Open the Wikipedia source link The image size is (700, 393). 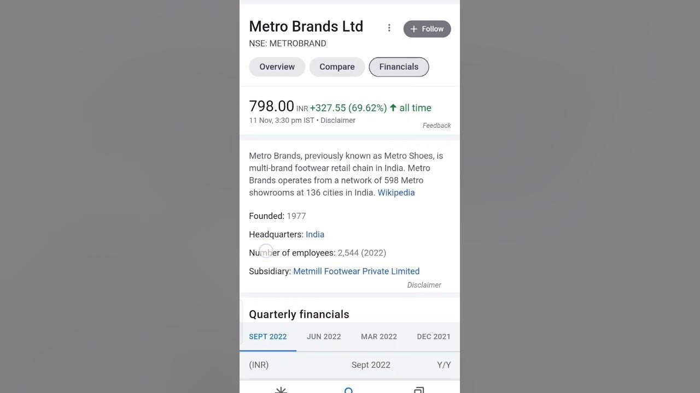396,193
